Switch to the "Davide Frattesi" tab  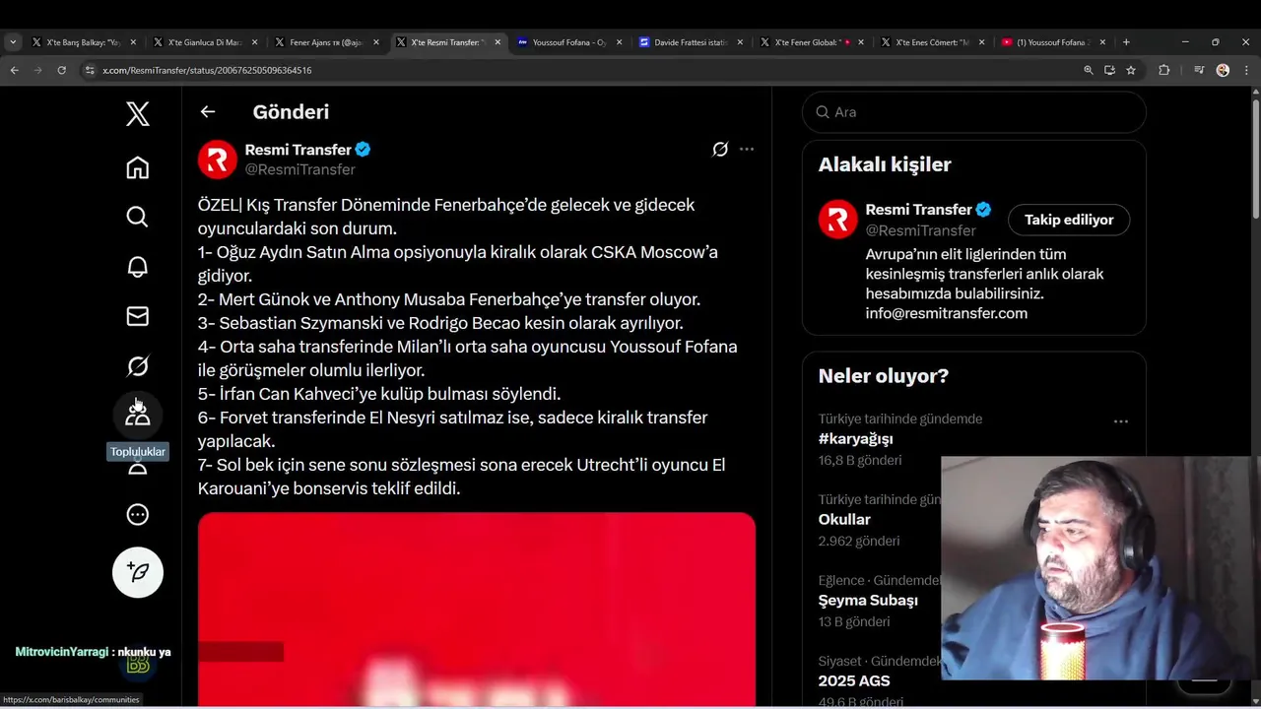690,42
